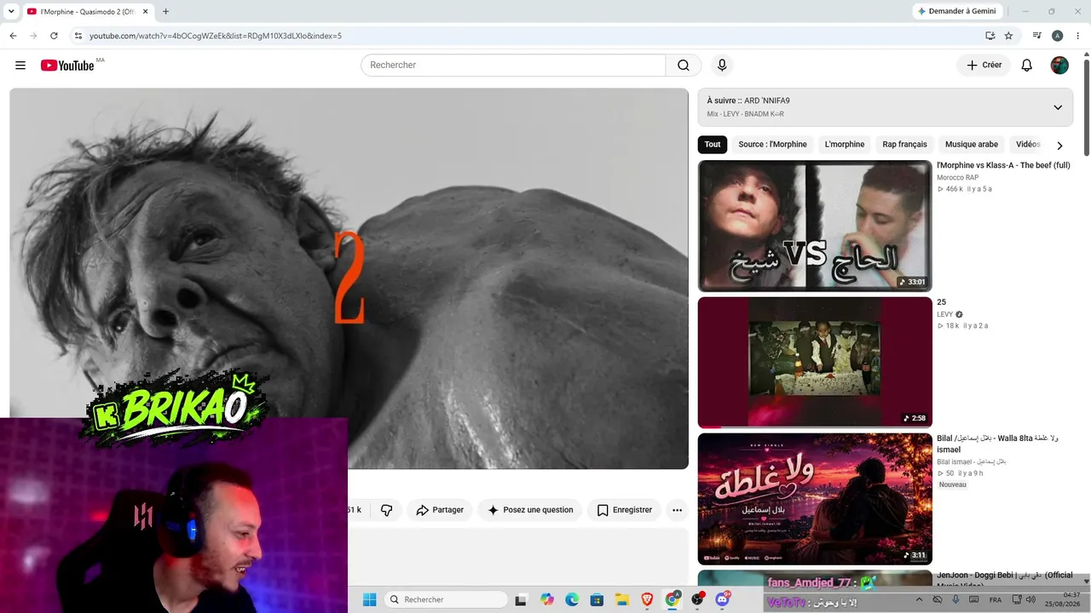The width and height of the screenshot is (1091, 613).
Task: Open the FRA language switcher
Action: (x=996, y=600)
